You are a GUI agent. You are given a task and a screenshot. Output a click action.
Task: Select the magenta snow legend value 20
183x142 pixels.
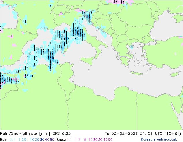click(95, 140)
